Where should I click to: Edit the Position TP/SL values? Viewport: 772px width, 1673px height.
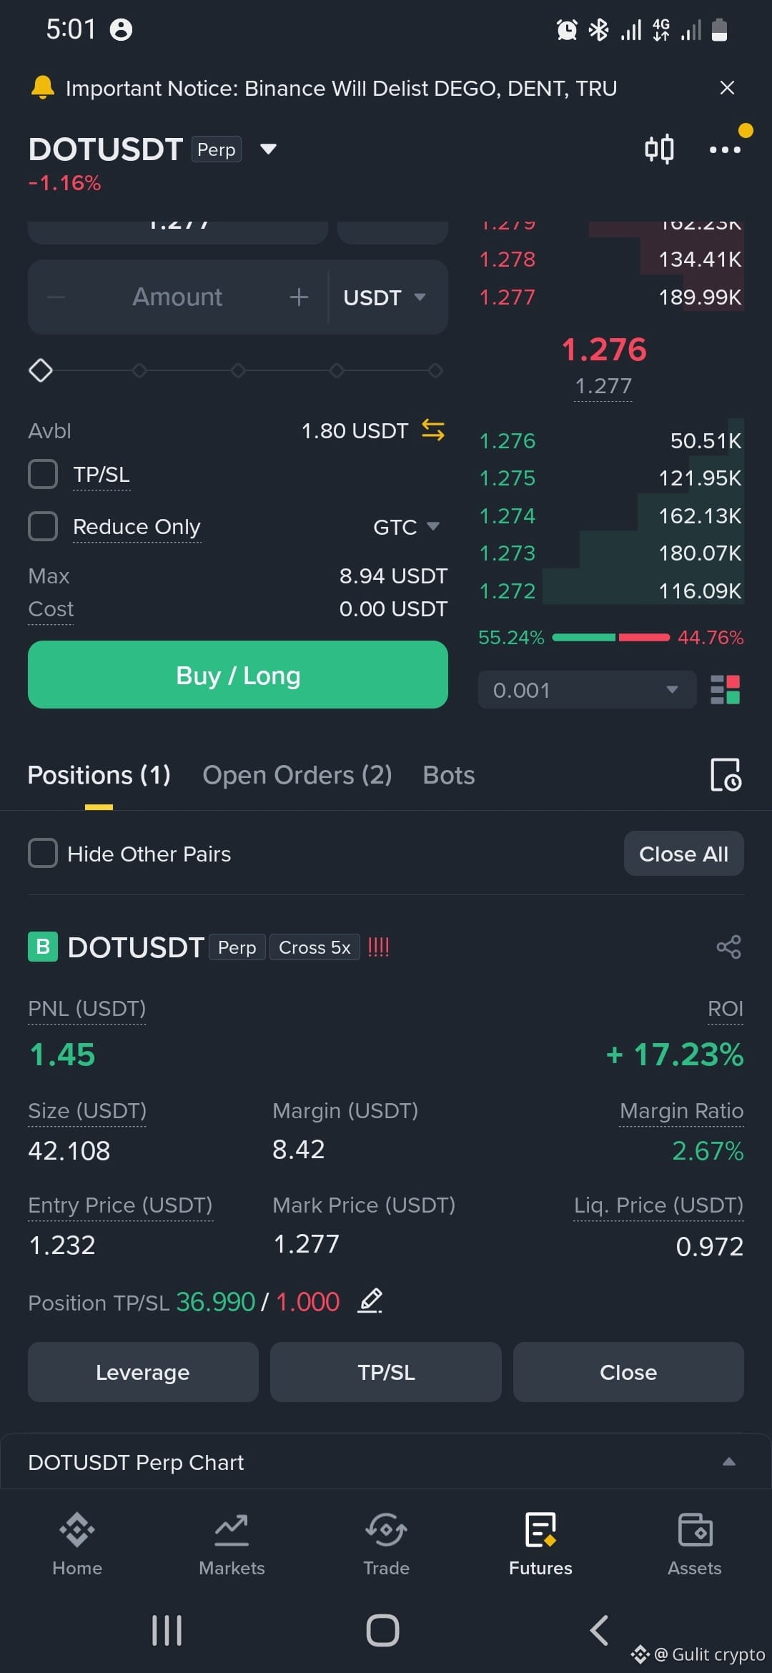tap(370, 1301)
